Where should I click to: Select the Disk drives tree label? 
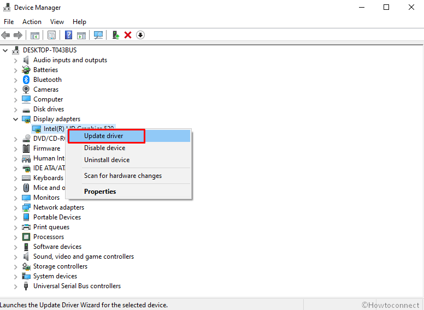(49, 109)
